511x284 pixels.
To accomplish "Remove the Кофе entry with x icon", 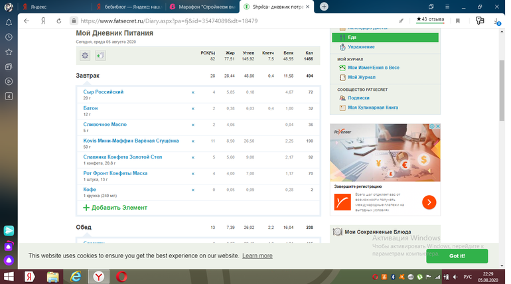I will pyautogui.click(x=193, y=190).
